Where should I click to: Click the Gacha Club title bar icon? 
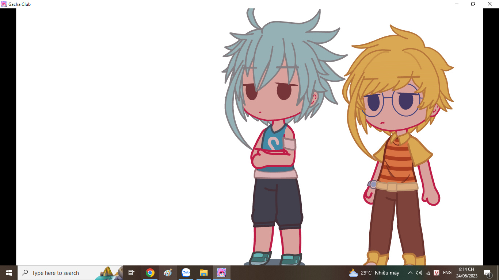point(4,4)
